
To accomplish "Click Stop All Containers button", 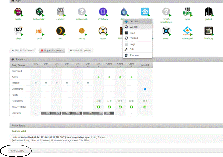I will pos(52,50).
